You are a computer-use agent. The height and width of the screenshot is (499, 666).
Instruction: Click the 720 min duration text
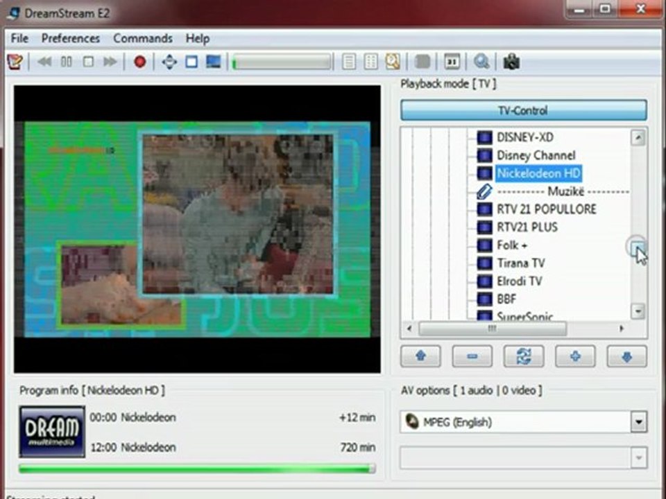pyautogui.click(x=358, y=447)
